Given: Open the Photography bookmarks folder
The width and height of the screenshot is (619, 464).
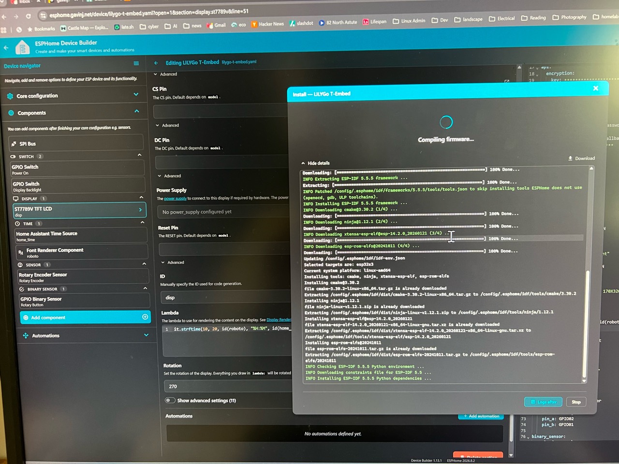Looking at the screenshot, I should [570, 17].
